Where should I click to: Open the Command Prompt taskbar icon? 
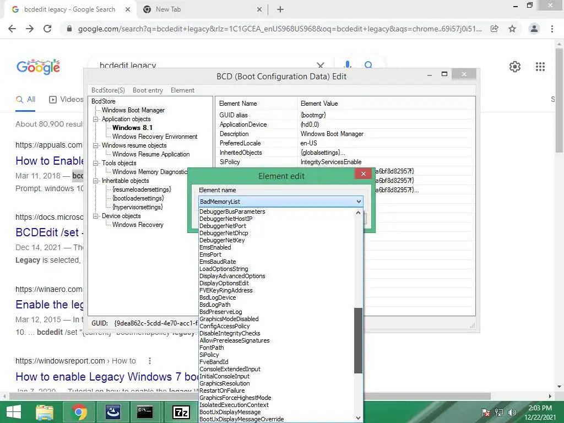point(145,412)
